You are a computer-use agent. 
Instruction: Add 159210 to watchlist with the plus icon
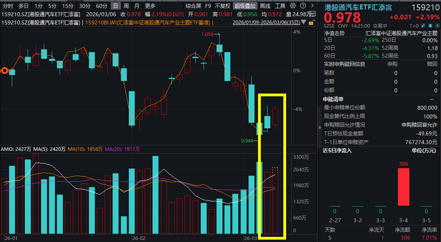tap(437, 25)
